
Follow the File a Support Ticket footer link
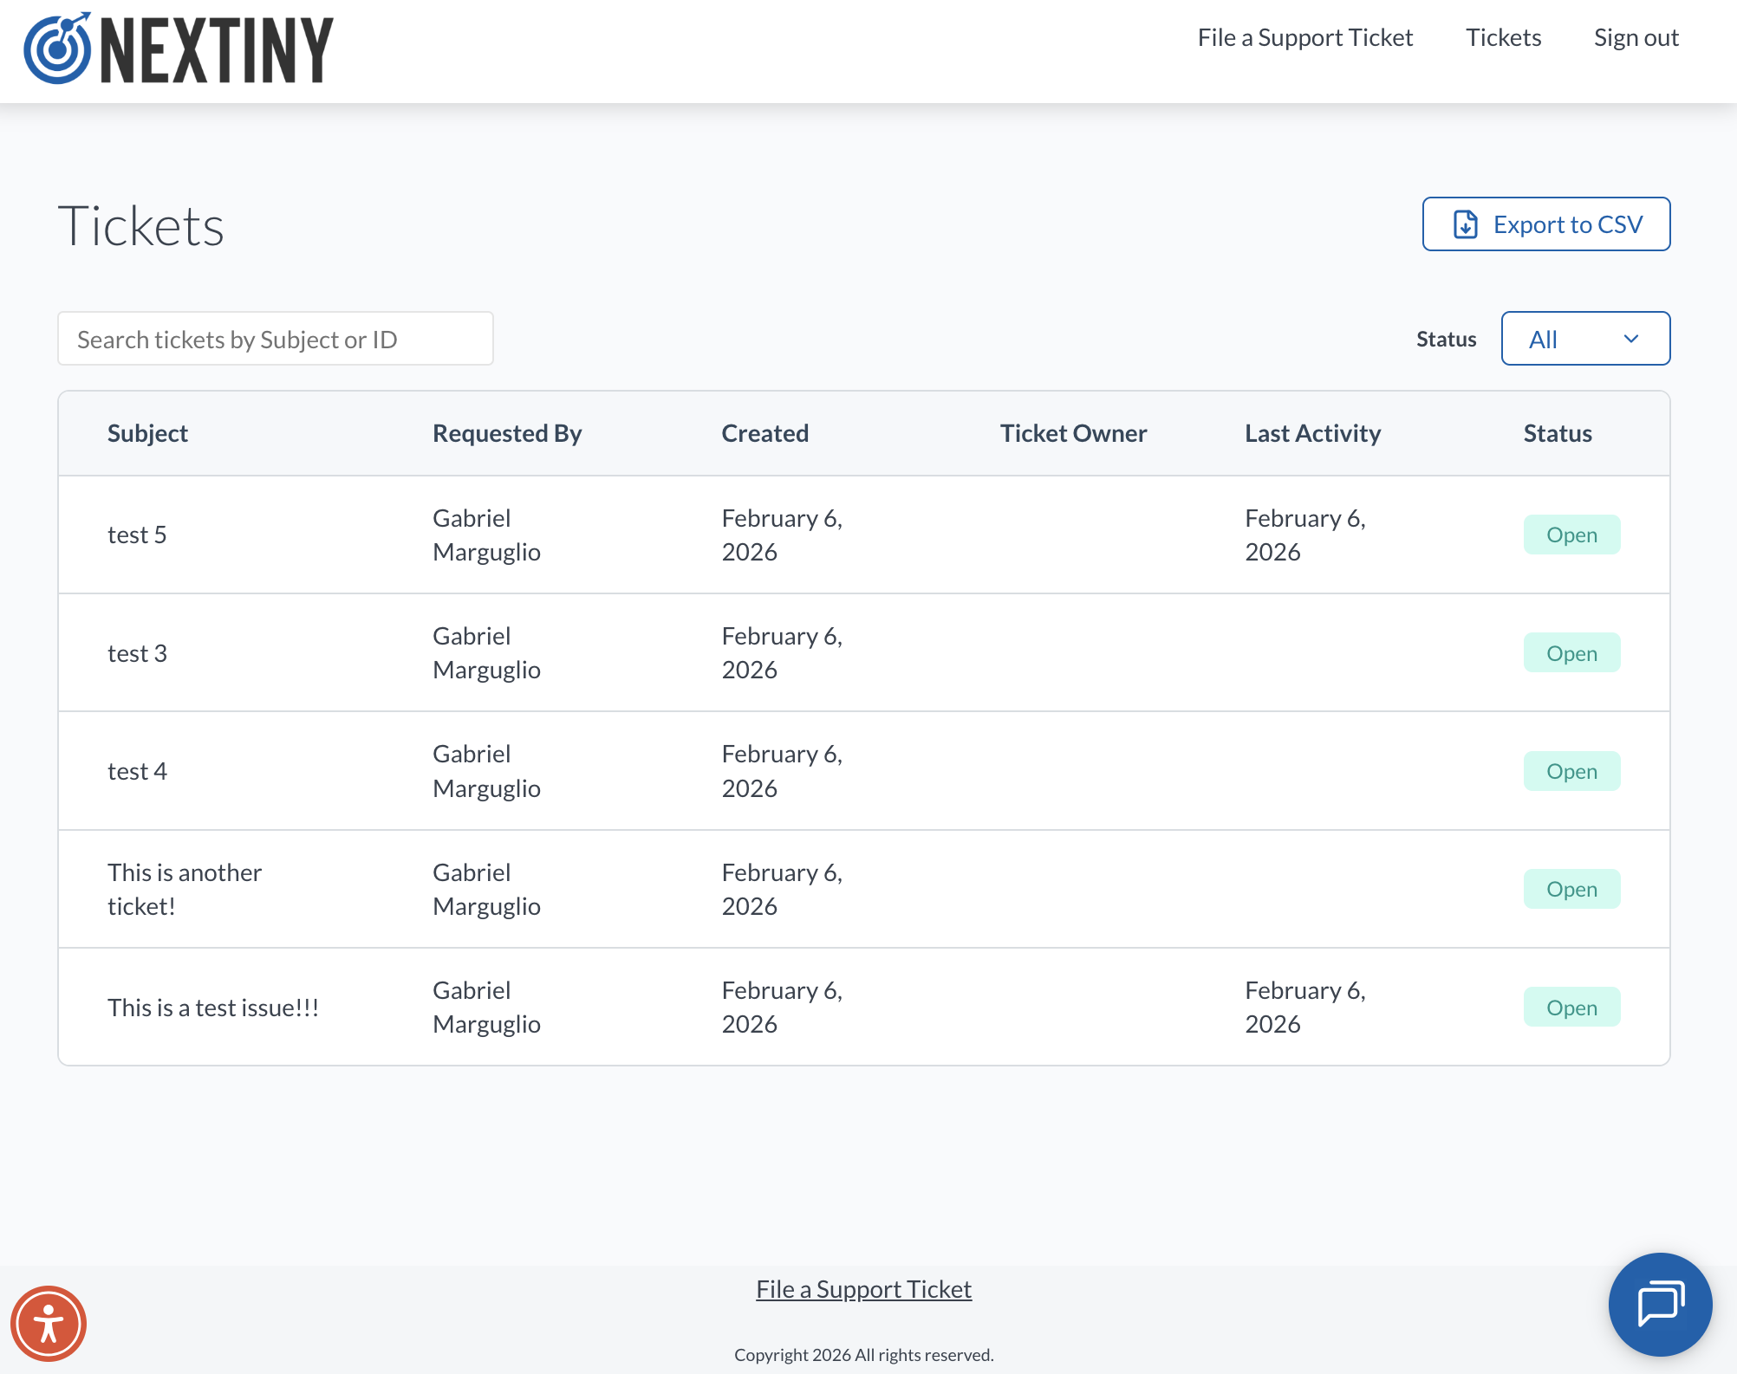(863, 1288)
